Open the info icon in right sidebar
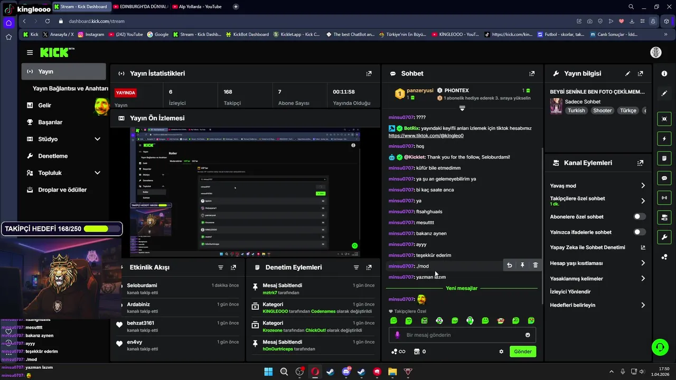Screen dimensions: 676x380 click(x=664, y=73)
